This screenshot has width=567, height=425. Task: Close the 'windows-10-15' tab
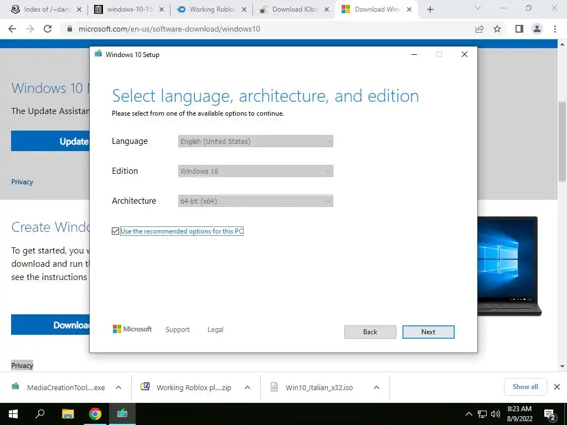point(162,10)
